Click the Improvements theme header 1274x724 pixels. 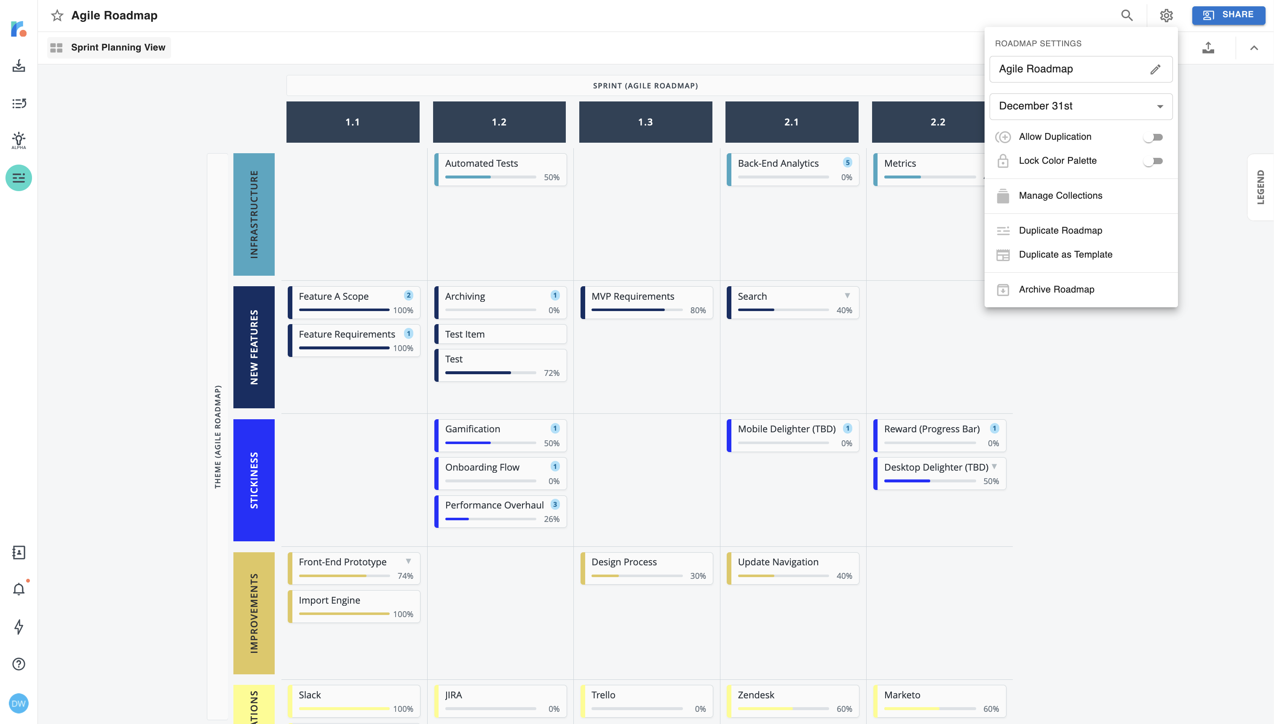point(254,613)
